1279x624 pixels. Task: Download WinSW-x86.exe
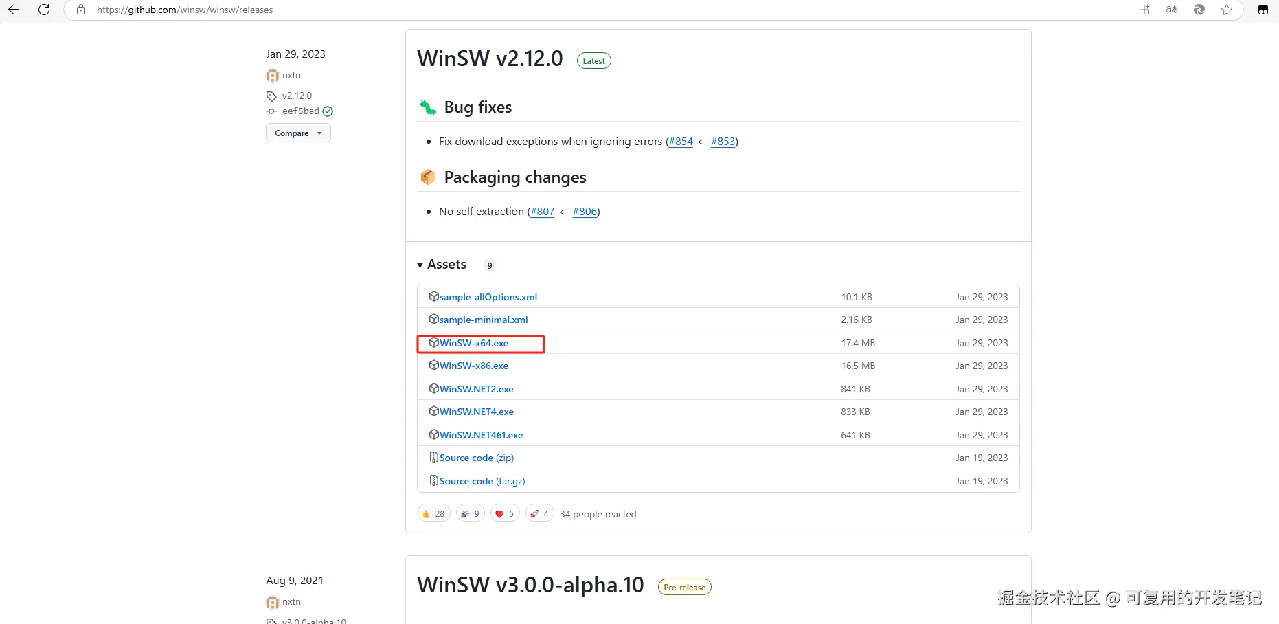474,366
